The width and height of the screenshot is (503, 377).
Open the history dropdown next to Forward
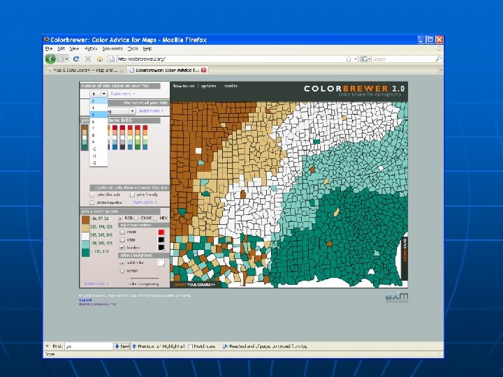67,59
